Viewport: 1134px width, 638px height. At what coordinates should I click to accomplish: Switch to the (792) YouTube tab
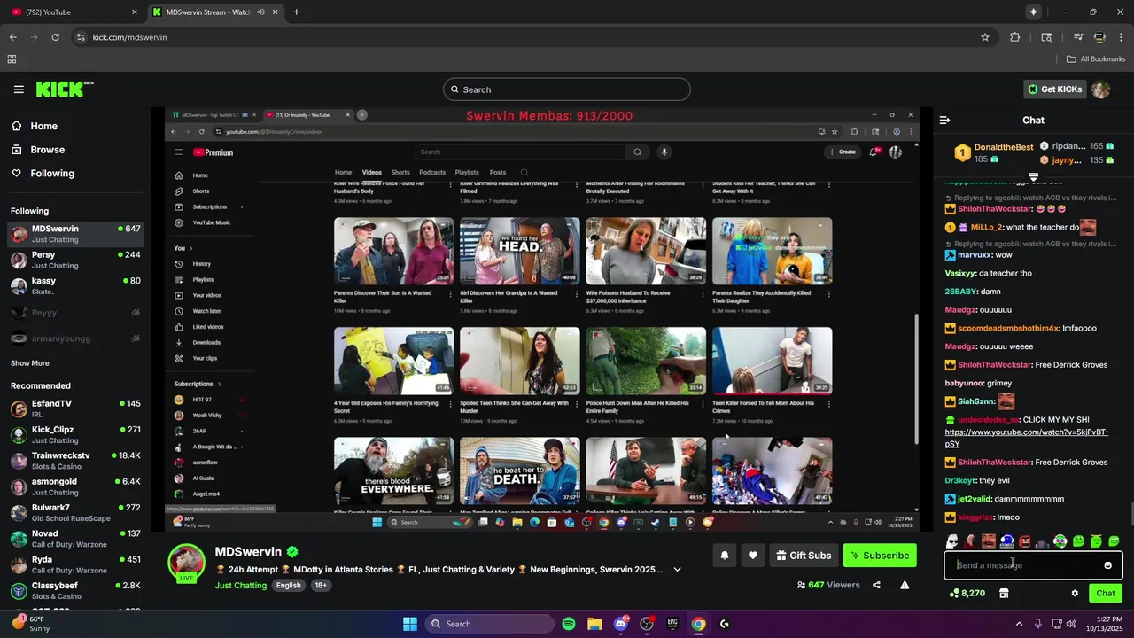[x=73, y=12]
